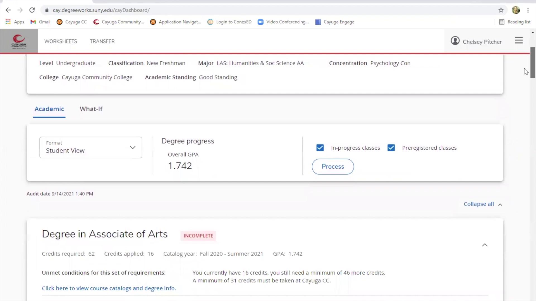This screenshot has height=301, width=536.
Task: Open the TRANSFER section
Action: pyautogui.click(x=102, y=41)
